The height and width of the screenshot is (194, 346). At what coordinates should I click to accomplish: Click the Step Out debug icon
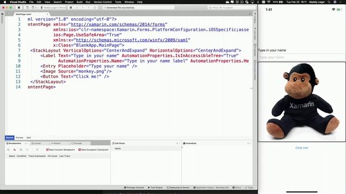[89, 8]
